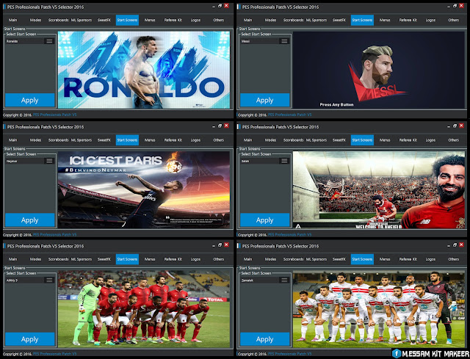
Task: Go to Logos tab in AlAhly 3 window
Action: tap(195, 259)
